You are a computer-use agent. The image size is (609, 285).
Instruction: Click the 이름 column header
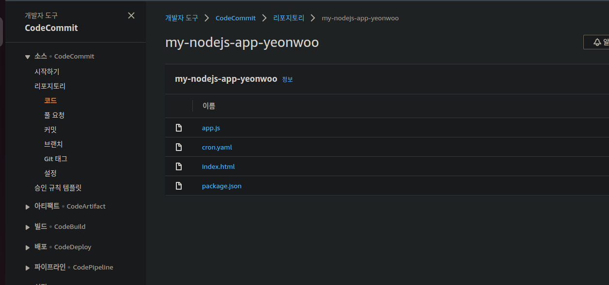click(x=209, y=106)
